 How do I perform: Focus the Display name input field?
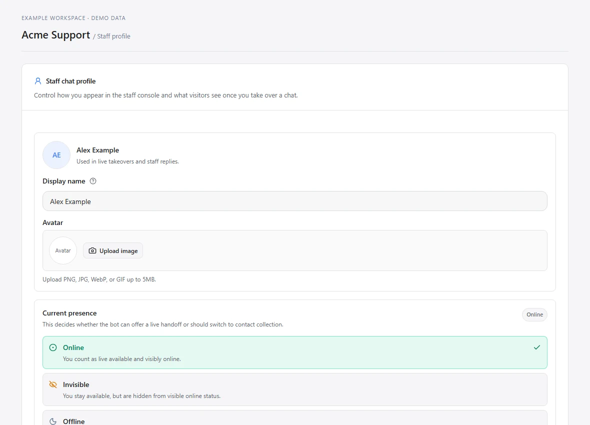tap(294, 201)
